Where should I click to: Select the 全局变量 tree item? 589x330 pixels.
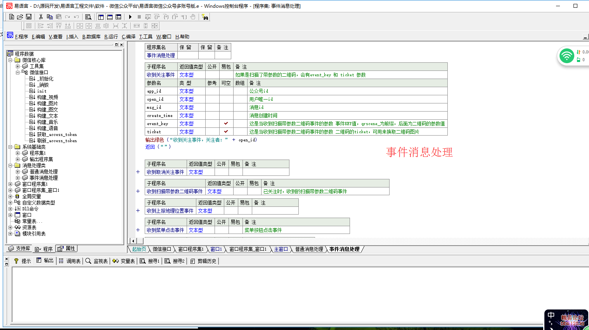point(31,196)
